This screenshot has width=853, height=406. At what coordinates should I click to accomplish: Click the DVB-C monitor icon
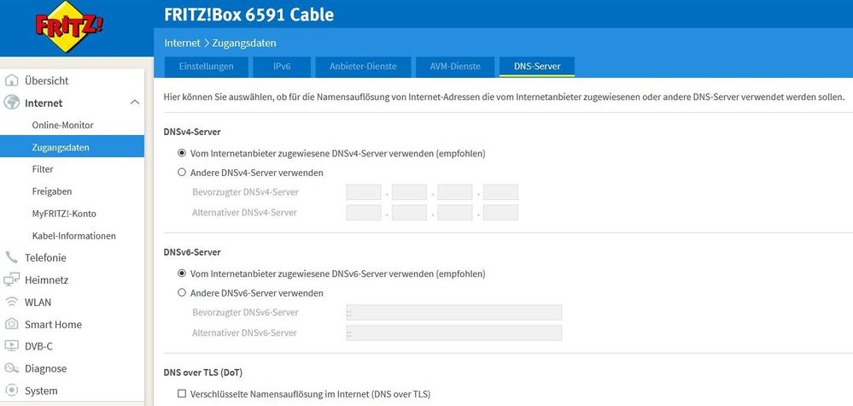tap(12, 346)
